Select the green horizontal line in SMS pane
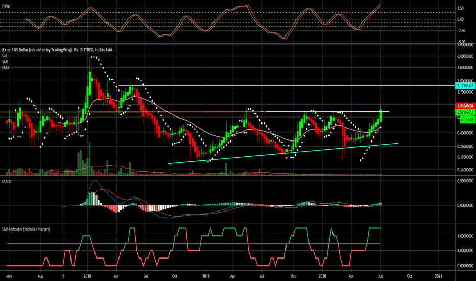476x281 pixels. coord(194,243)
